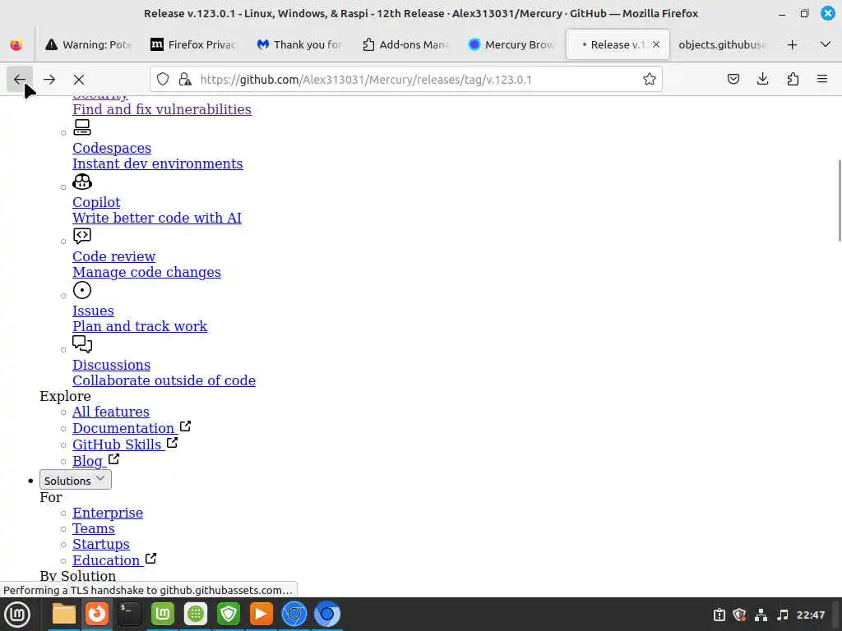Image resolution: width=842 pixels, height=631 pixels.
Task: Go back one page in Firefox
Action: pyautogui.click(x=20, y=80)
